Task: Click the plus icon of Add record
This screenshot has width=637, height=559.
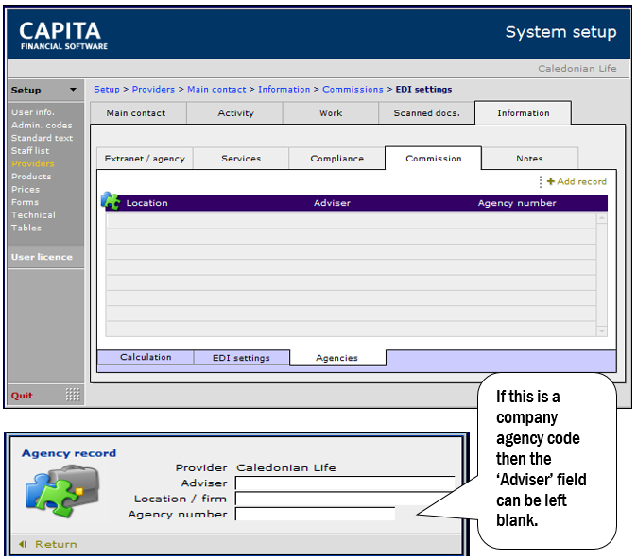Action: point(550,181)
